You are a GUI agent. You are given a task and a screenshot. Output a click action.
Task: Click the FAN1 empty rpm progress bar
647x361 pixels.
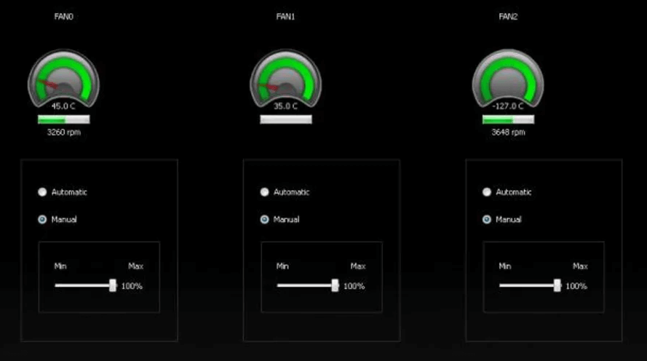286,119
